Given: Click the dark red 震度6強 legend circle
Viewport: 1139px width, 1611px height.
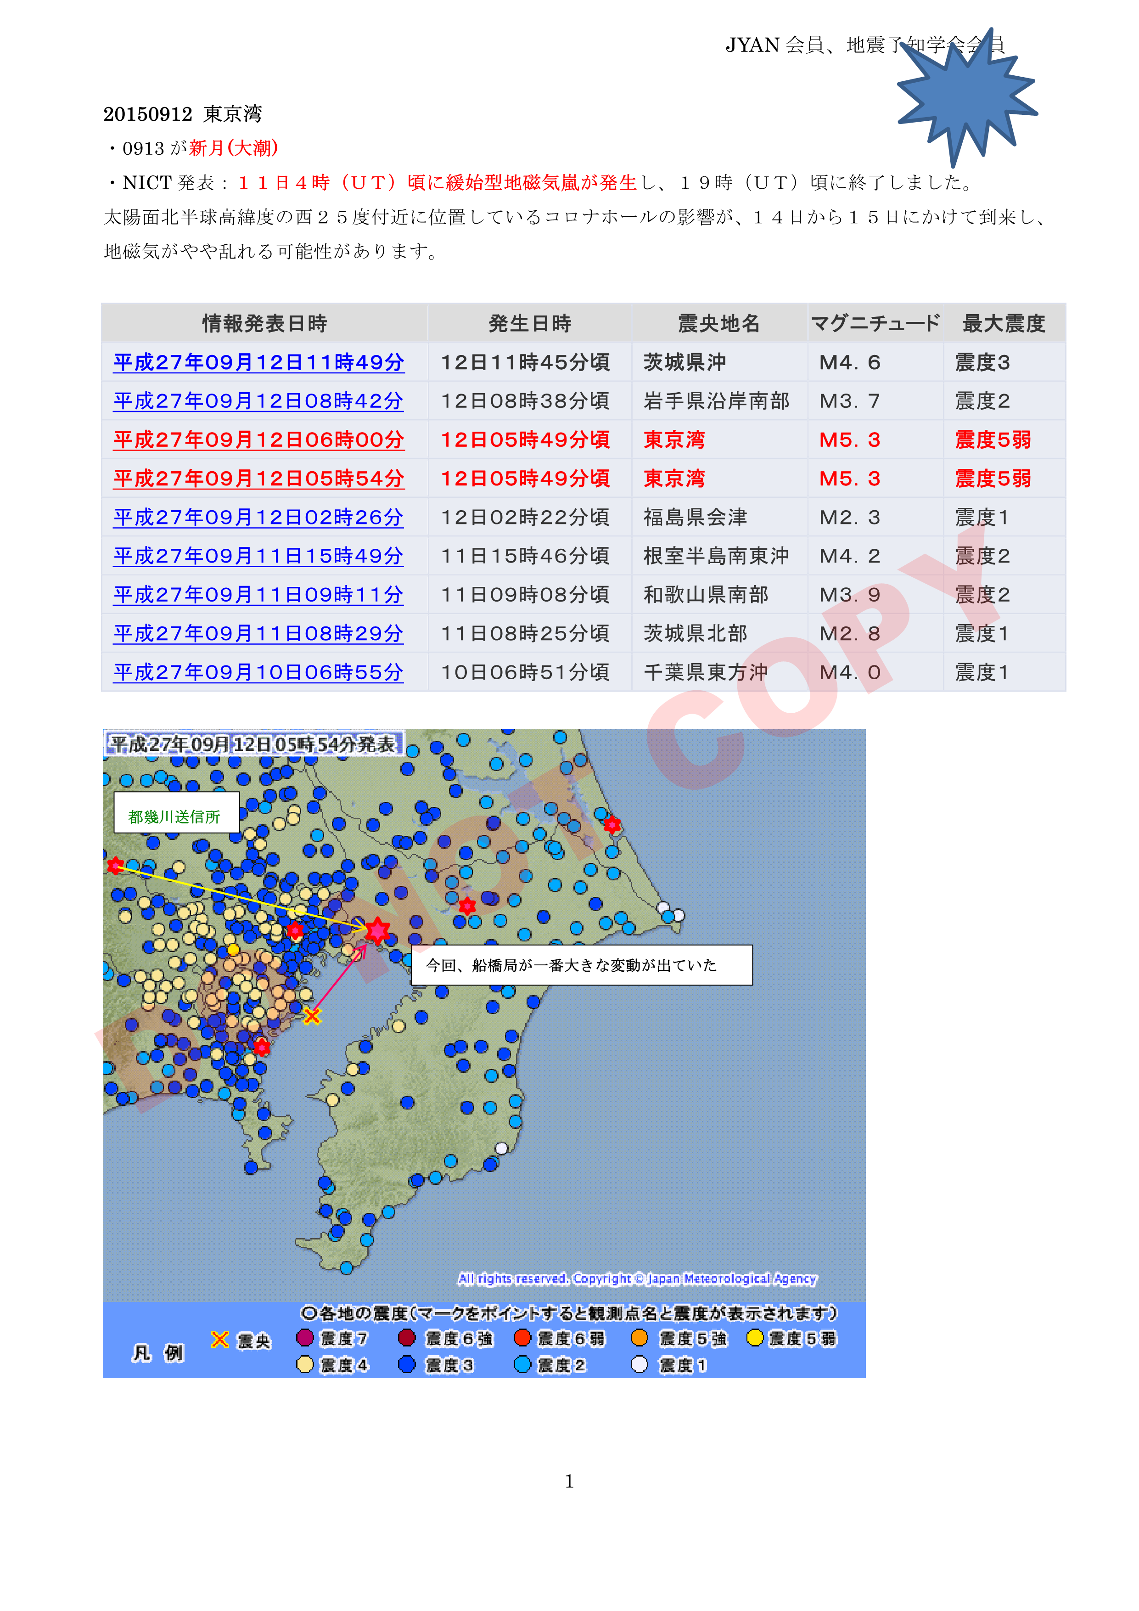Looking at the screenshot, I should point(407,1337).
